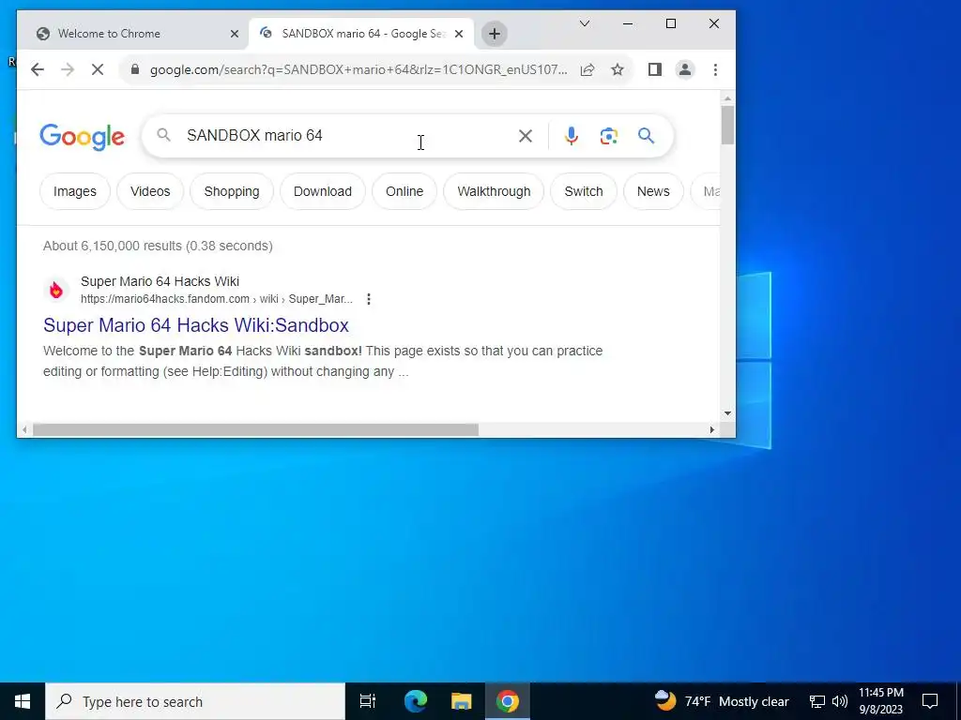
Task: Click inside the Google search field
Action: (343, 136)
